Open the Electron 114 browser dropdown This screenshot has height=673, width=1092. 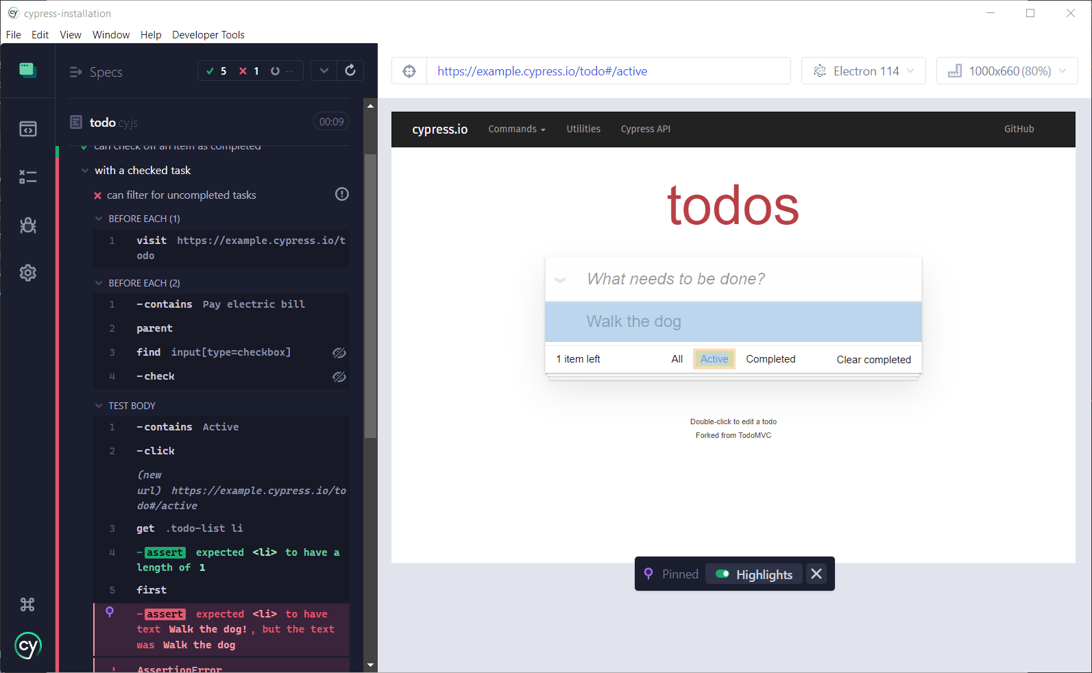click(x=863, y=71)
